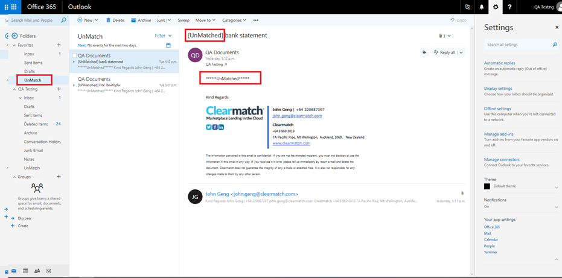Click the QD sender avatar
562x278 pixels.
pos(195,55)
